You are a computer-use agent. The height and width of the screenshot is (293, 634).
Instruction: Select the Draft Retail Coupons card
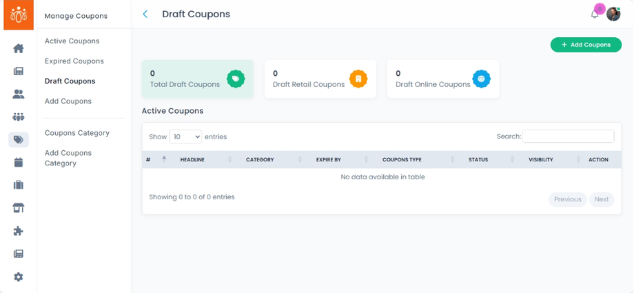(320, 79)
